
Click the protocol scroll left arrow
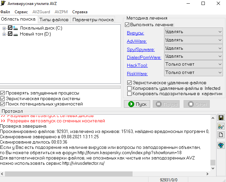[2, 174]
